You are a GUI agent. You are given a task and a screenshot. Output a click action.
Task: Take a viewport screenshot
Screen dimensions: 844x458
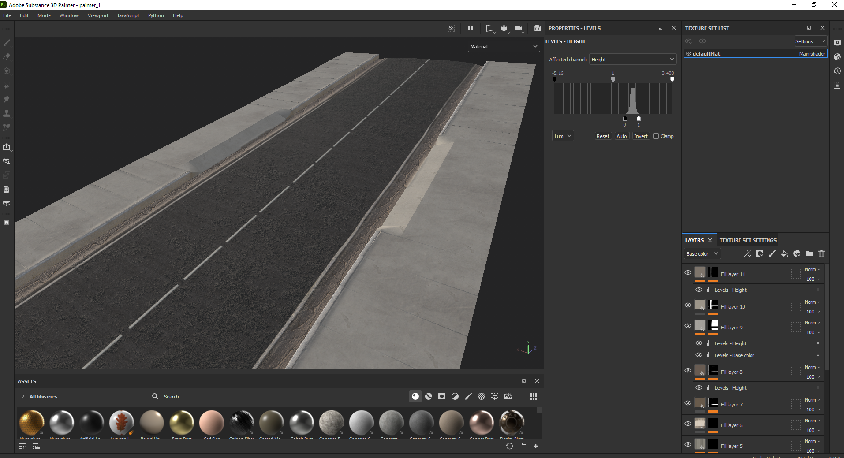537,28
